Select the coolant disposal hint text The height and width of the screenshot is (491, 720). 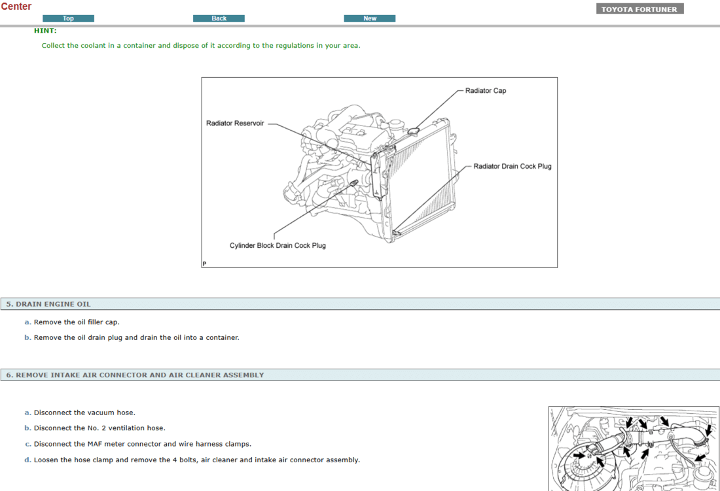200,46
